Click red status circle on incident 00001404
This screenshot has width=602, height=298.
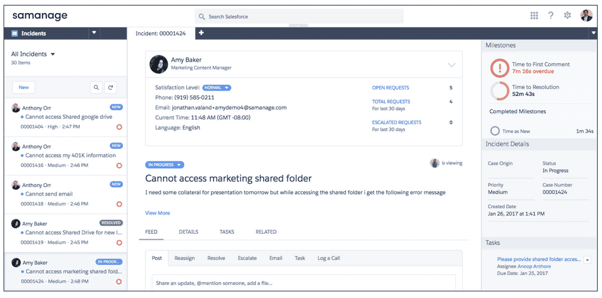119,127
